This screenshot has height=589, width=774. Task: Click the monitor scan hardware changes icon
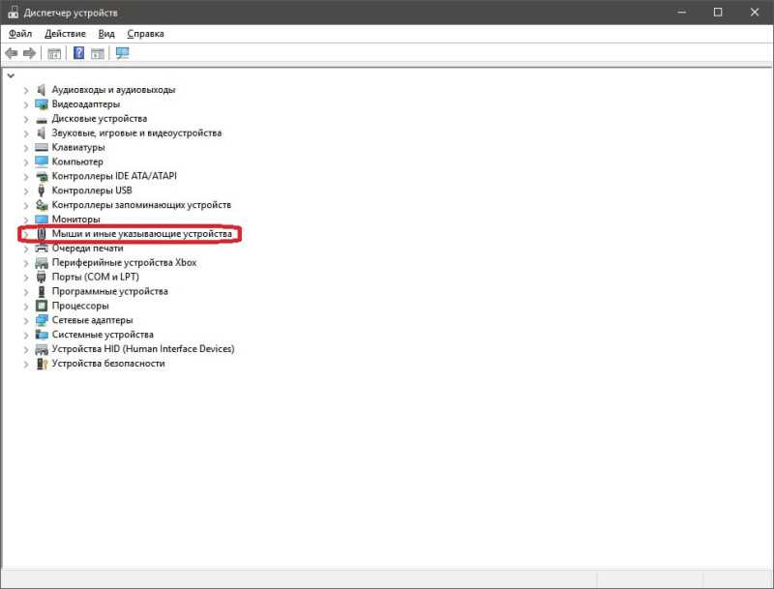click(x=123, y=53)
